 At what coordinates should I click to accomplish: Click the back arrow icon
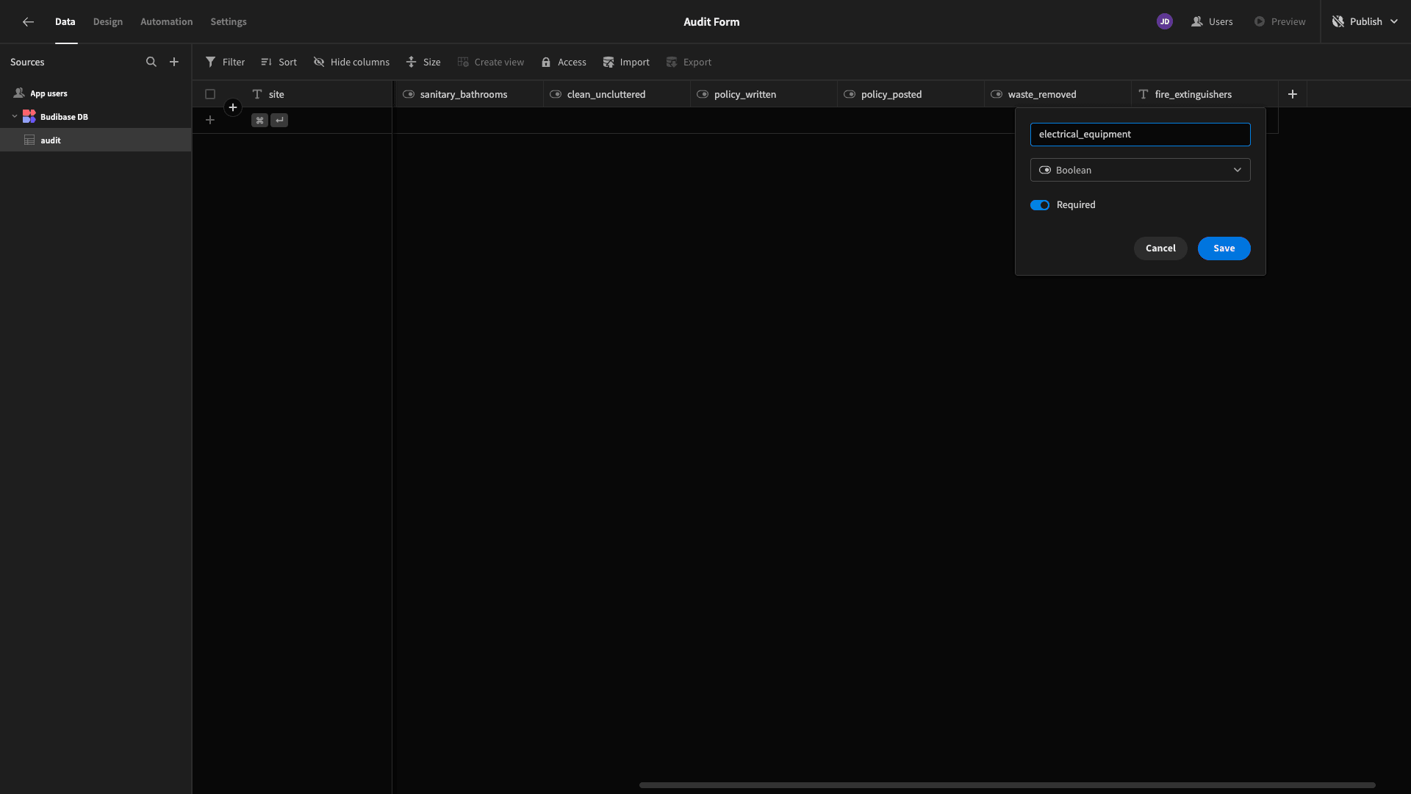tap(28, 22)
